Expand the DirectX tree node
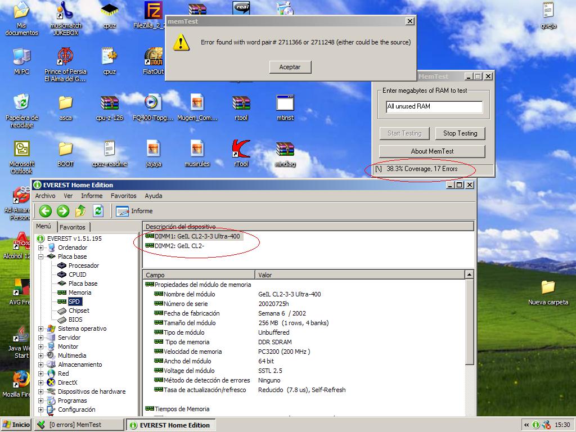This screenshot has width=576, height=432. coord(41,382)
